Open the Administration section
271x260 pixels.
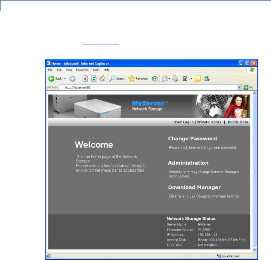[x=188, y=163]
